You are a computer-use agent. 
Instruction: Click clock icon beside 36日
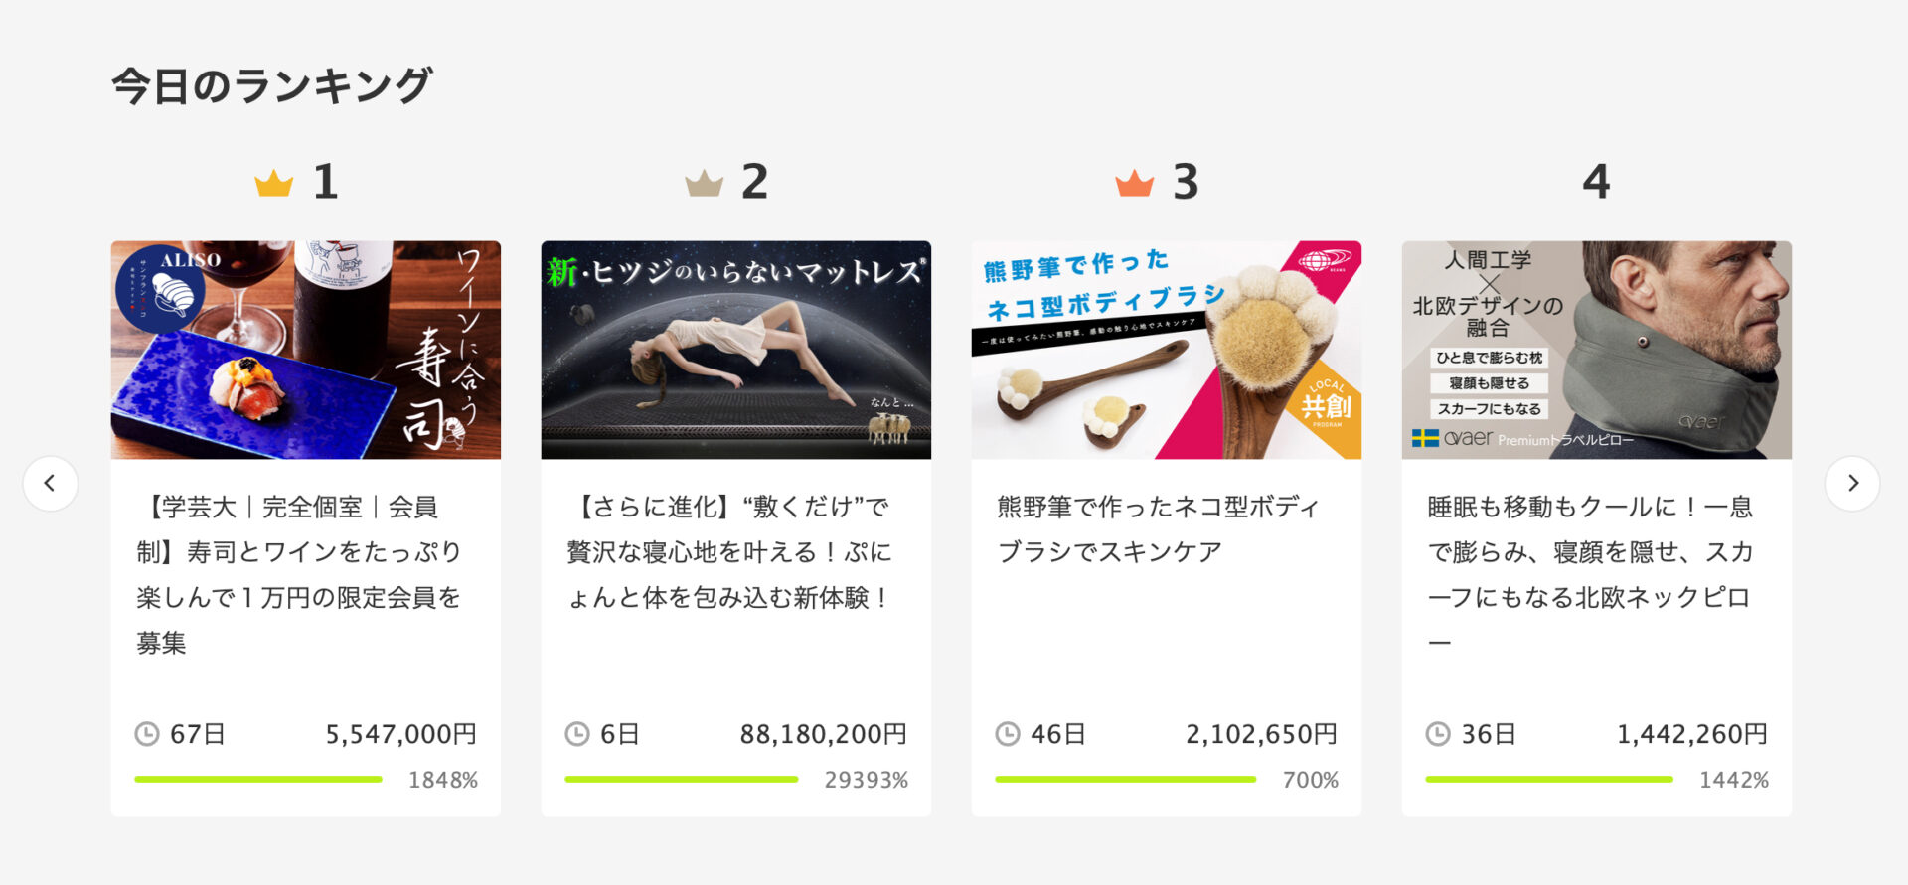pyautogui.click(x=1438, y=734)
